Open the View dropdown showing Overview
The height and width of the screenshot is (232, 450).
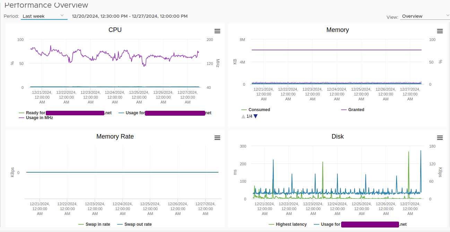point(424,16)
